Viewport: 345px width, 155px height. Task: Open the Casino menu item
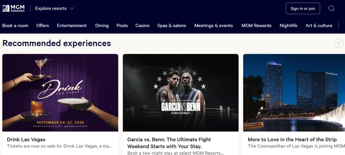(143, 26)
